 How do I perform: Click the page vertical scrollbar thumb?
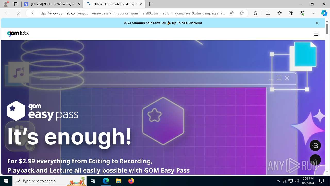(327, 29)
